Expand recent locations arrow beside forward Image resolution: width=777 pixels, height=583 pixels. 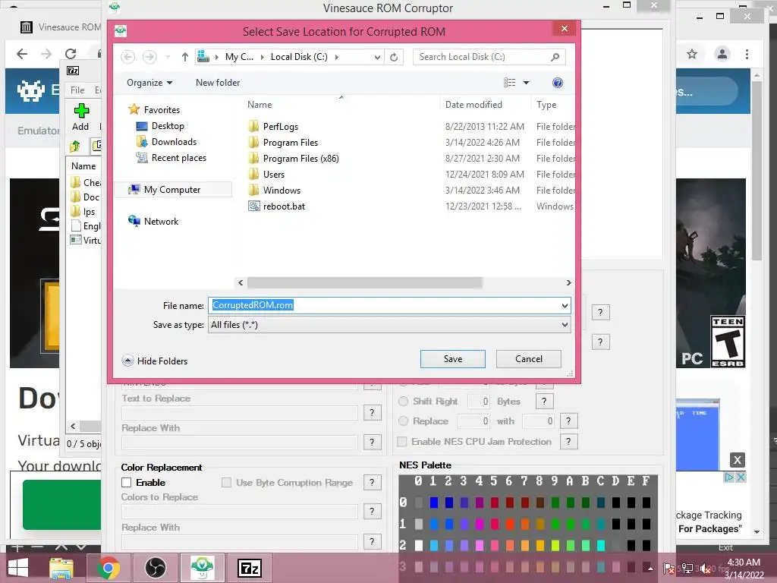[168, 57]
